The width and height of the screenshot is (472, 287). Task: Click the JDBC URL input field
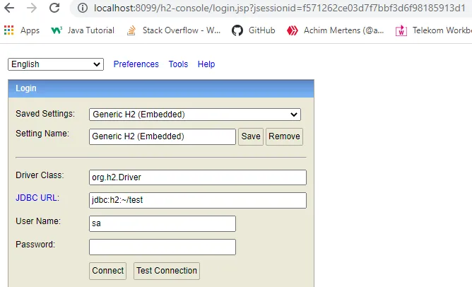198,200
